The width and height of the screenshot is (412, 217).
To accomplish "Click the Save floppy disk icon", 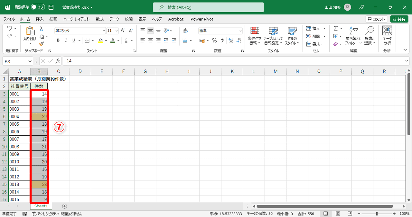I will pyautogui.click(x=51, y=7).
